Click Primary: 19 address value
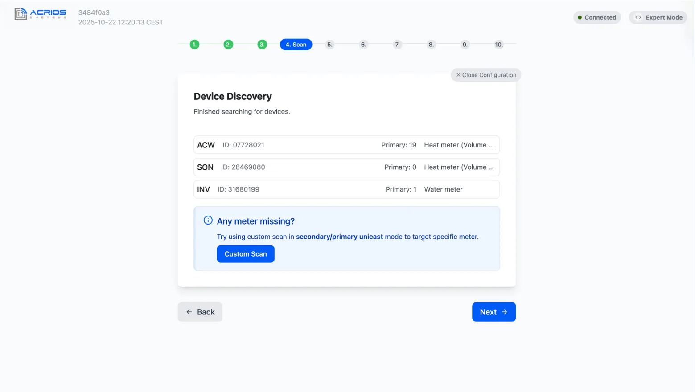Image resolution: width=695 pixels, height=392 pixels. [x=399, y=145]
